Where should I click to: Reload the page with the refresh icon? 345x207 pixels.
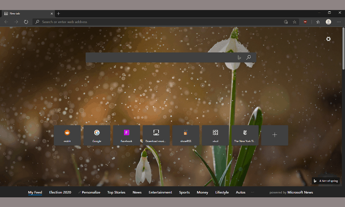(x=26, y=22)
